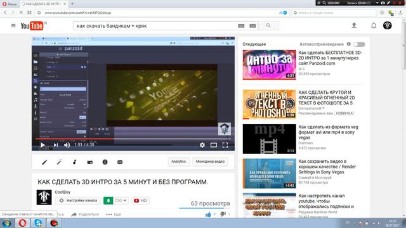Viewport: 406px width, 228px height.
Task: Open 'Как настроить канал youtube' title
Action: [326, 201]
